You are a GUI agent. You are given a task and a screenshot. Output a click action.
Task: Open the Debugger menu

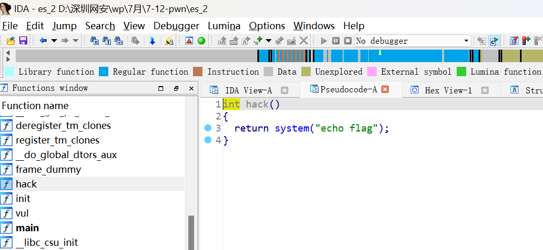click(176, 26)
